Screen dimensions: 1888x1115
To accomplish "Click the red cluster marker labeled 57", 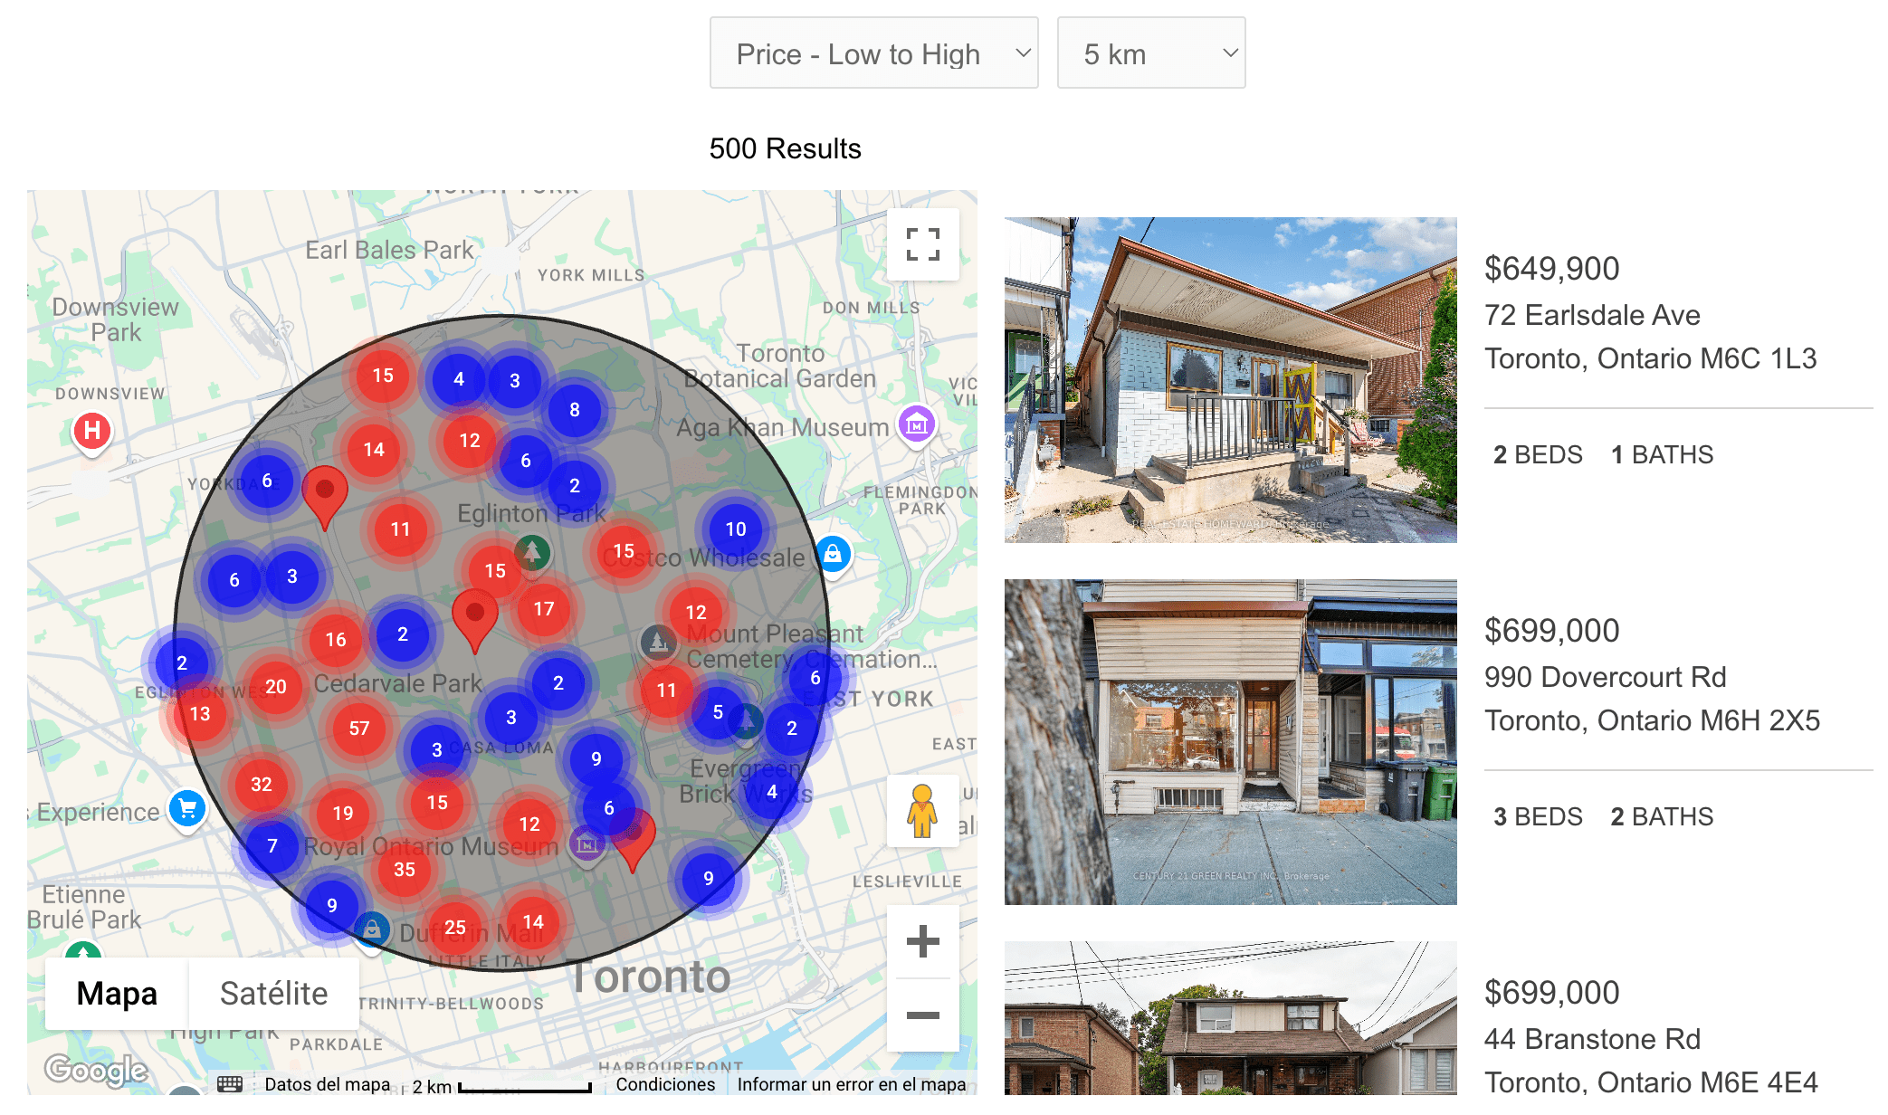I will 359,729.
